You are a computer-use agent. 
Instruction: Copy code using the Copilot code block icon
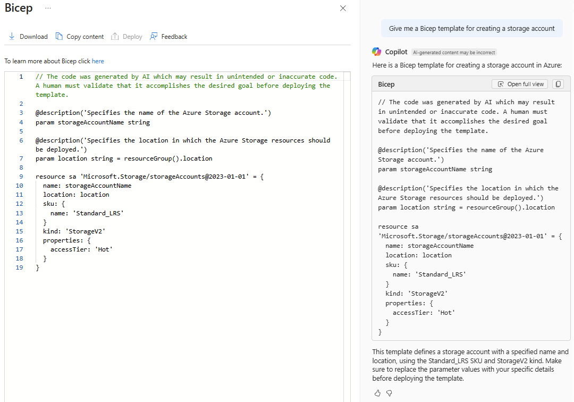point(558,84)
